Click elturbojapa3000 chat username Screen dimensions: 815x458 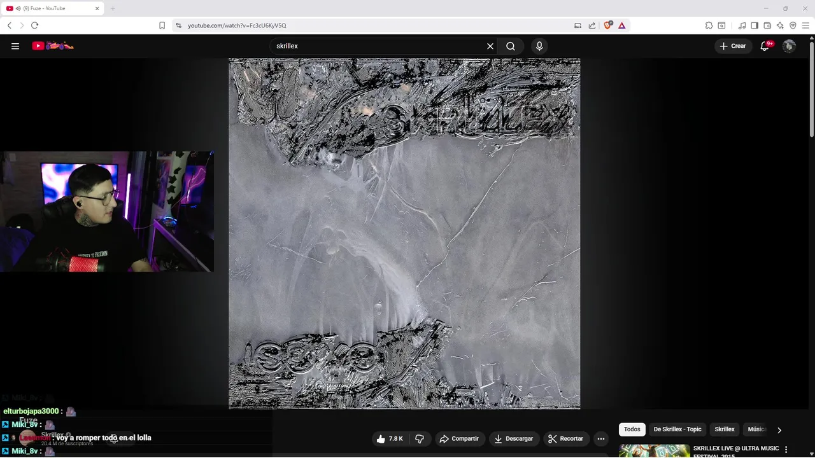30,412
